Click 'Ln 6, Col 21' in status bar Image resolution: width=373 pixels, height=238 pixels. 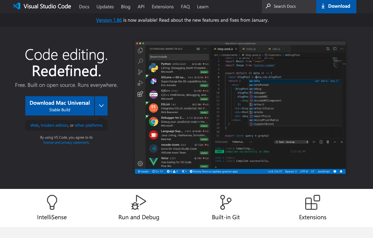pyautogui.click(x=275, y=171)
